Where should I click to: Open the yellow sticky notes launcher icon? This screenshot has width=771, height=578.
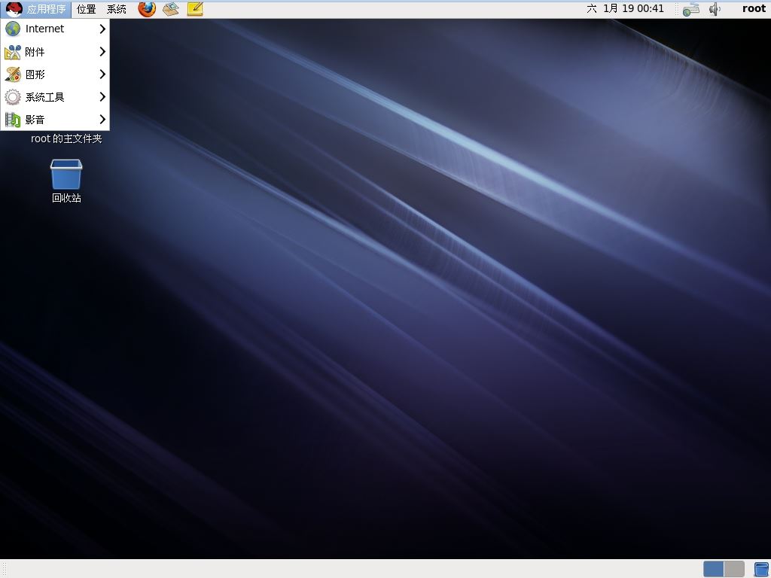point(195,9)
